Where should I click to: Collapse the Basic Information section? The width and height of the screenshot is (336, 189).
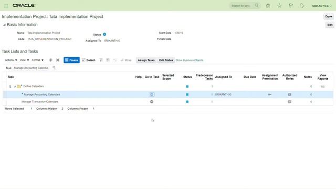click(x=4, y=25)
